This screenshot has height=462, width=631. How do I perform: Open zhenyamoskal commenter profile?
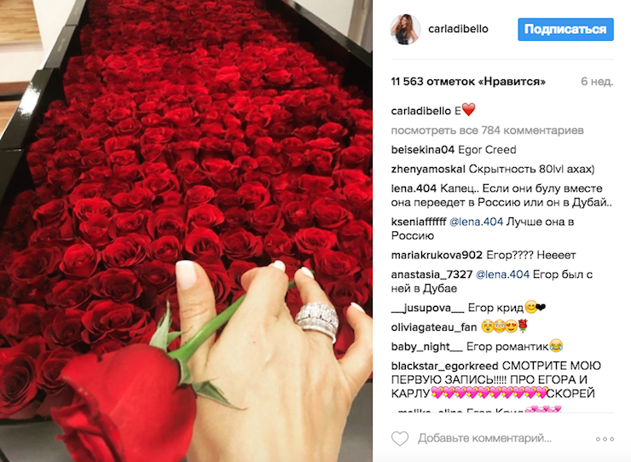pos(428,170)
